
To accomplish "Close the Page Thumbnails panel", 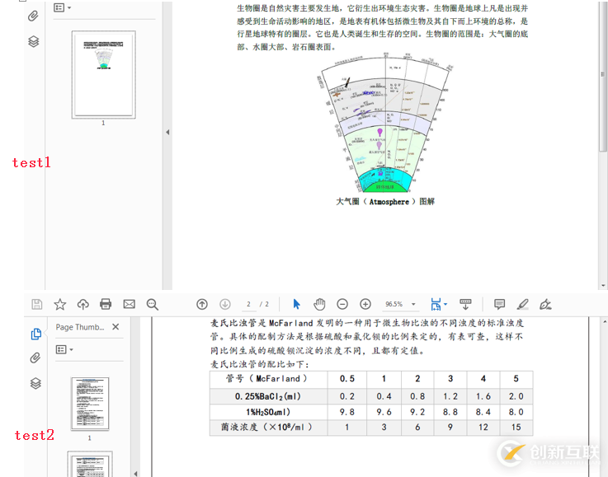I will 115,327.
